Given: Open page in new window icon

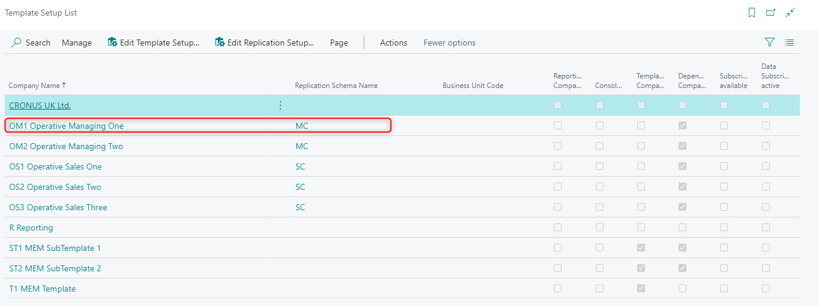Looking at the screenshot, I should (x=771, y=13).
